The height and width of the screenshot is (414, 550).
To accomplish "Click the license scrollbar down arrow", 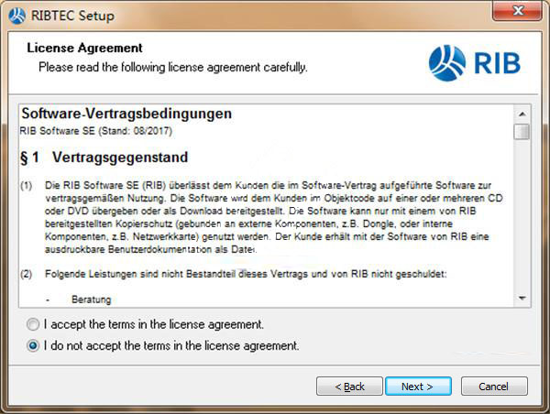I will coord(522,298).
